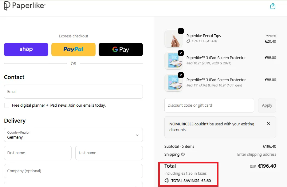Open the Country/Region dropdown
The width and height of the screenshot is (287, 187).
[x=73, y=135]
